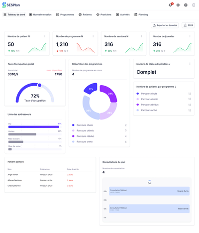Open the Activités tab

123,14
